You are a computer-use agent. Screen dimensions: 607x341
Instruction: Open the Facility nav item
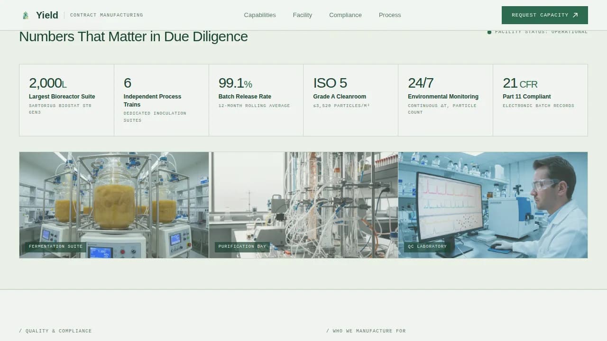302,15
